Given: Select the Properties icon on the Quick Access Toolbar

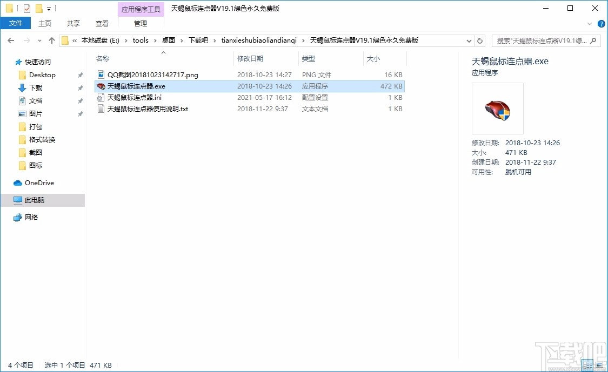Looking at the screenshot, I should (x=26, y=8).
